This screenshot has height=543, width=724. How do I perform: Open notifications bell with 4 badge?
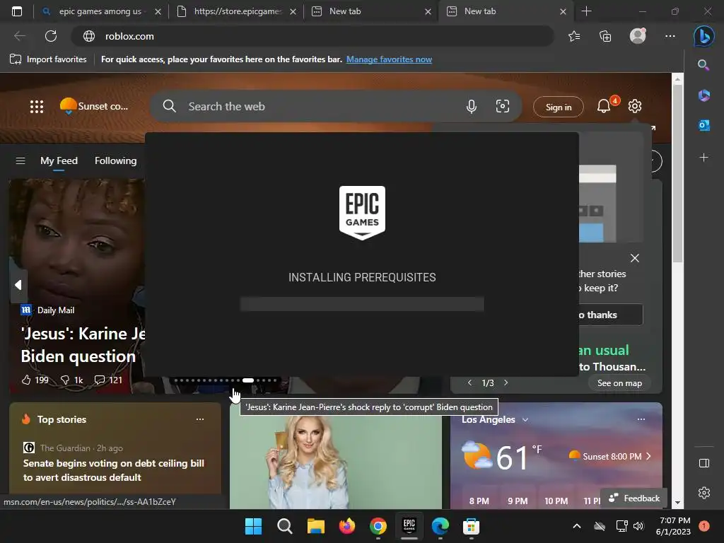point(604,106)
